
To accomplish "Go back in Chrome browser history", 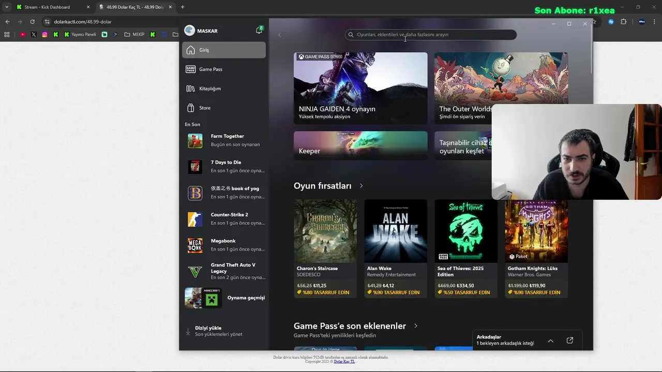I will pyautogui.click(x=7, y=22).
